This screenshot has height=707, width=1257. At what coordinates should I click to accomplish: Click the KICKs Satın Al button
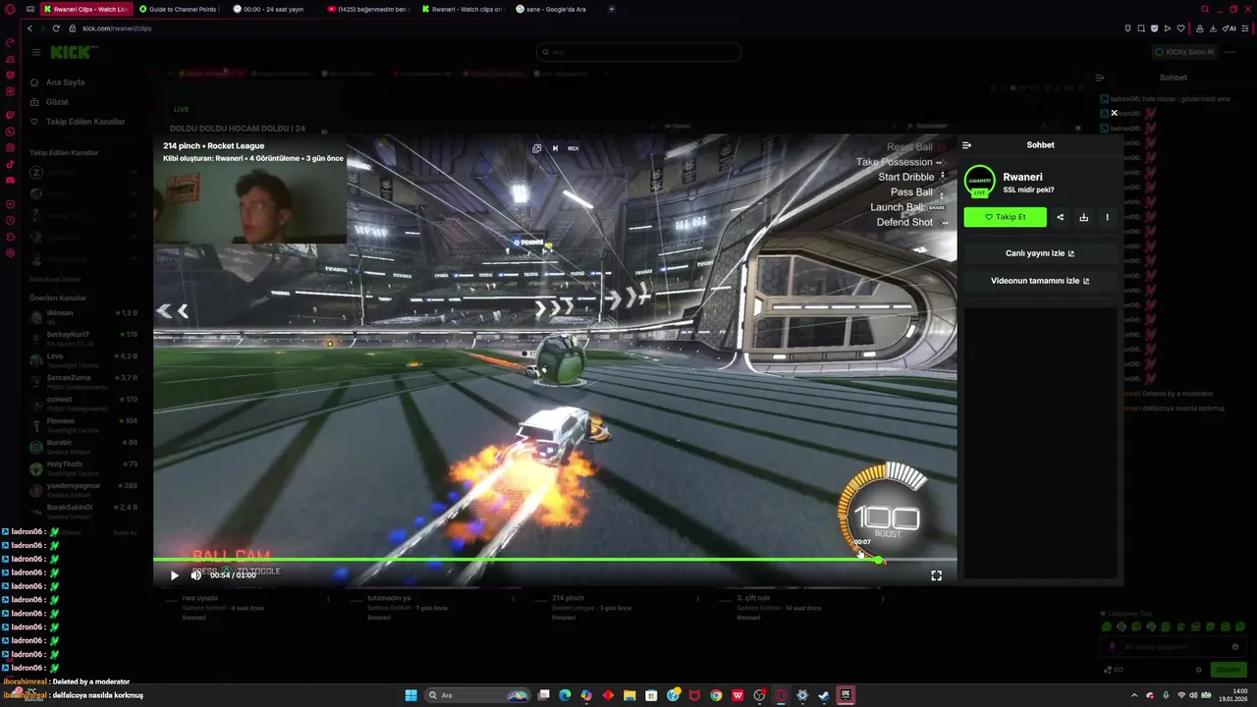[1184, 52]
